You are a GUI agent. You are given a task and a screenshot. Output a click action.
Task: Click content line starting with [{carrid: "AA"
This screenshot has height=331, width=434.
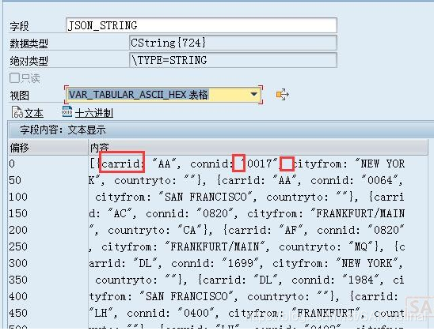247,164
